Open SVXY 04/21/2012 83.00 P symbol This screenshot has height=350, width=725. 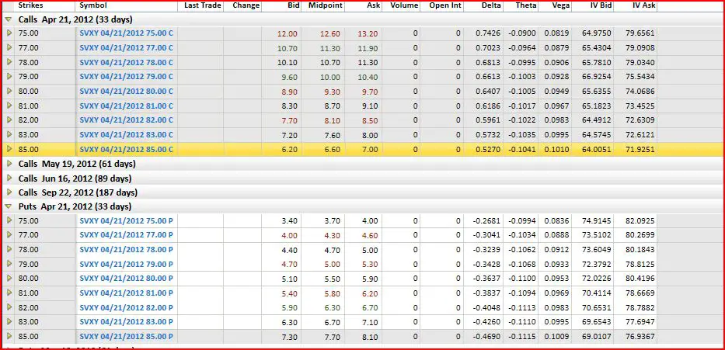coord(126,322)
